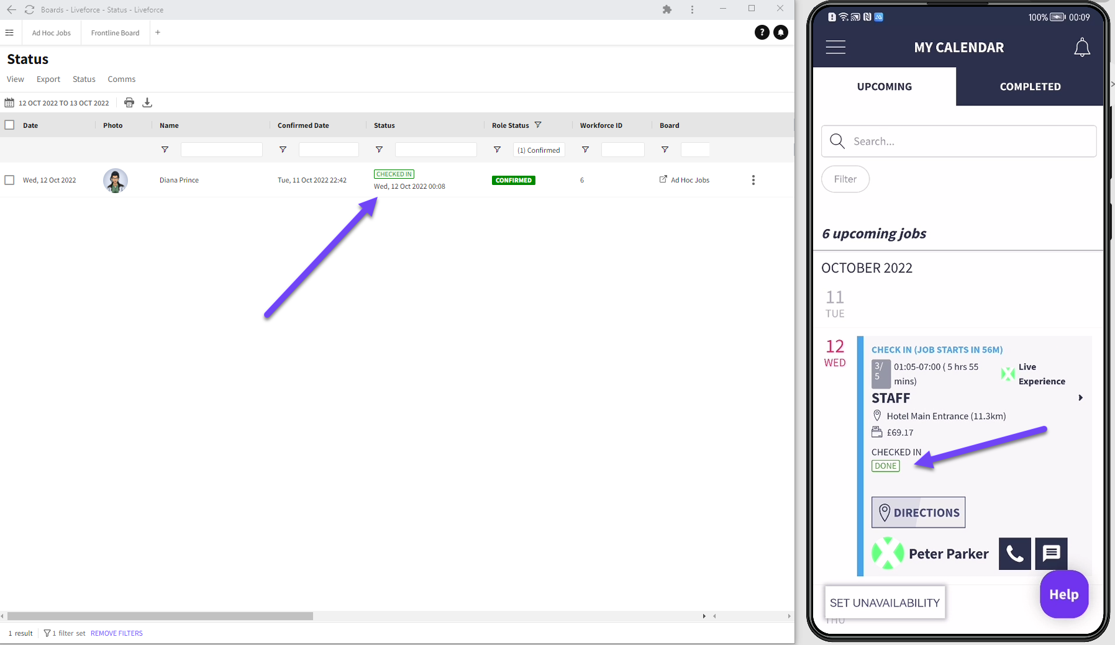Open row actions menu for Diana Prince
Viewport: 1115px width, 645px height.
pos(753,180)
